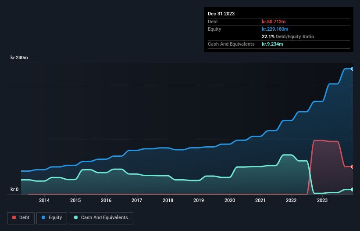The height and width of the screenshot is (231, 360).
Task: Click Cash And Equivalents label in tooltip
Action: point(231,44)
